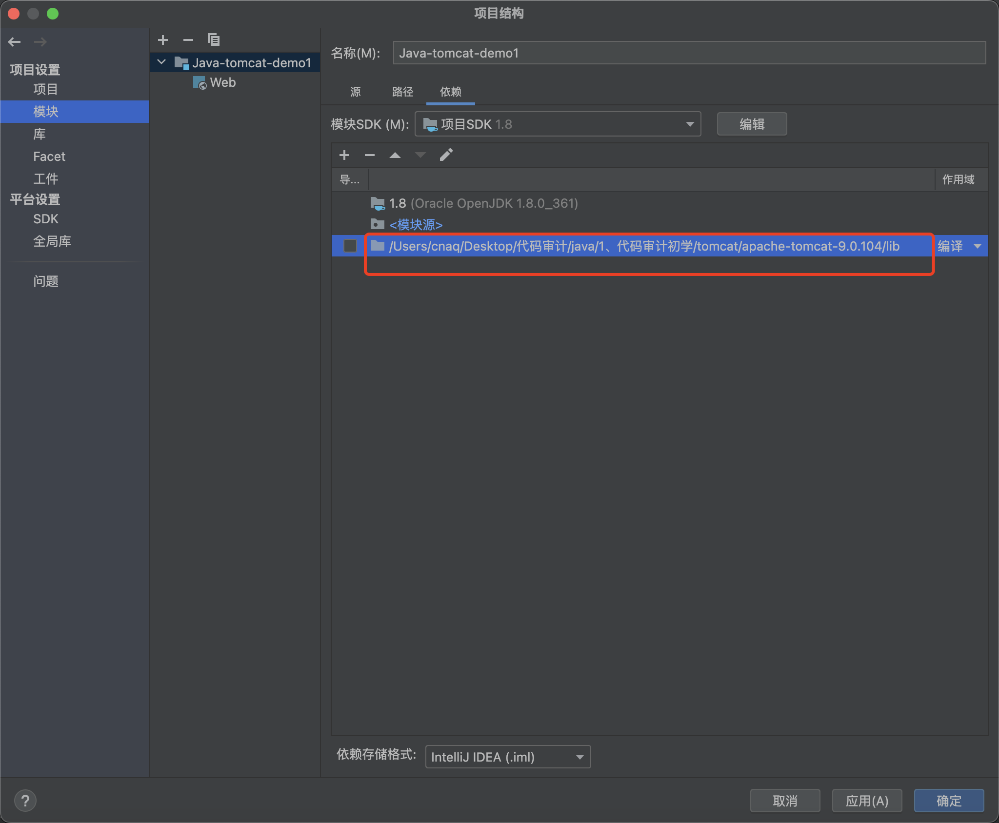
Task: Remove the selected dependency with minus icon
Action: pos(370,155)
